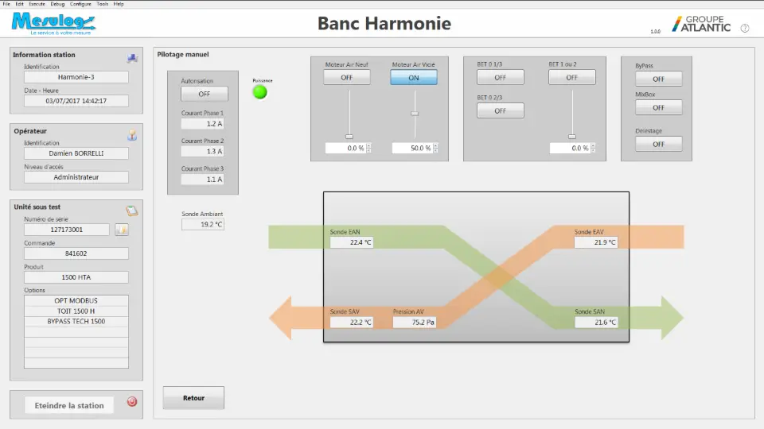Click the Moteur Air Vicié slider handle
The height and width of the screenshot is (429, 764).
414,114
